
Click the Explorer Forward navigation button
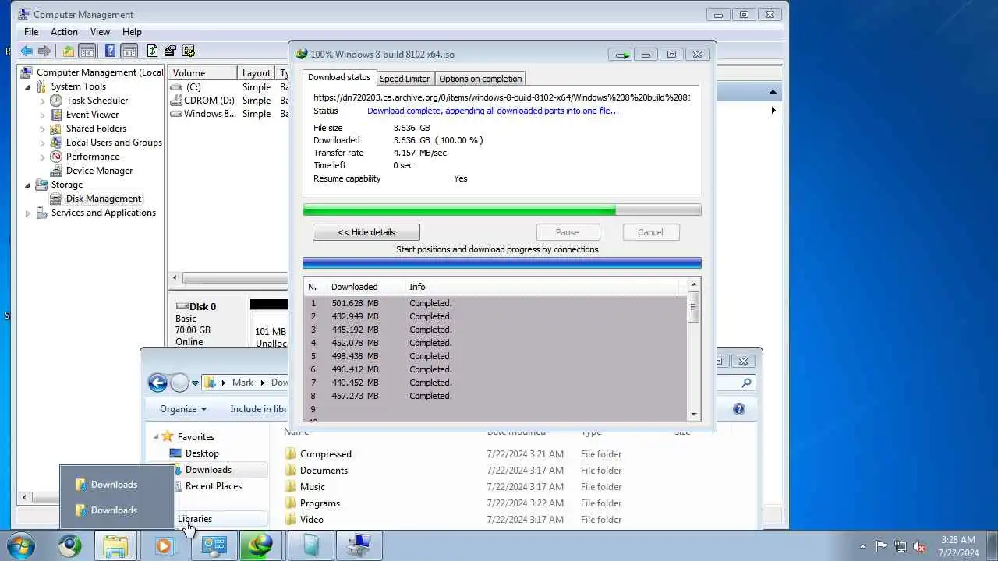coord(179,383)
